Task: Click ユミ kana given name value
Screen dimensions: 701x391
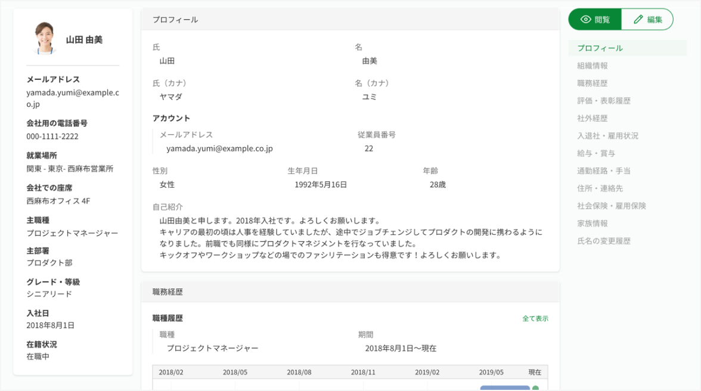Action: (370, 97)
